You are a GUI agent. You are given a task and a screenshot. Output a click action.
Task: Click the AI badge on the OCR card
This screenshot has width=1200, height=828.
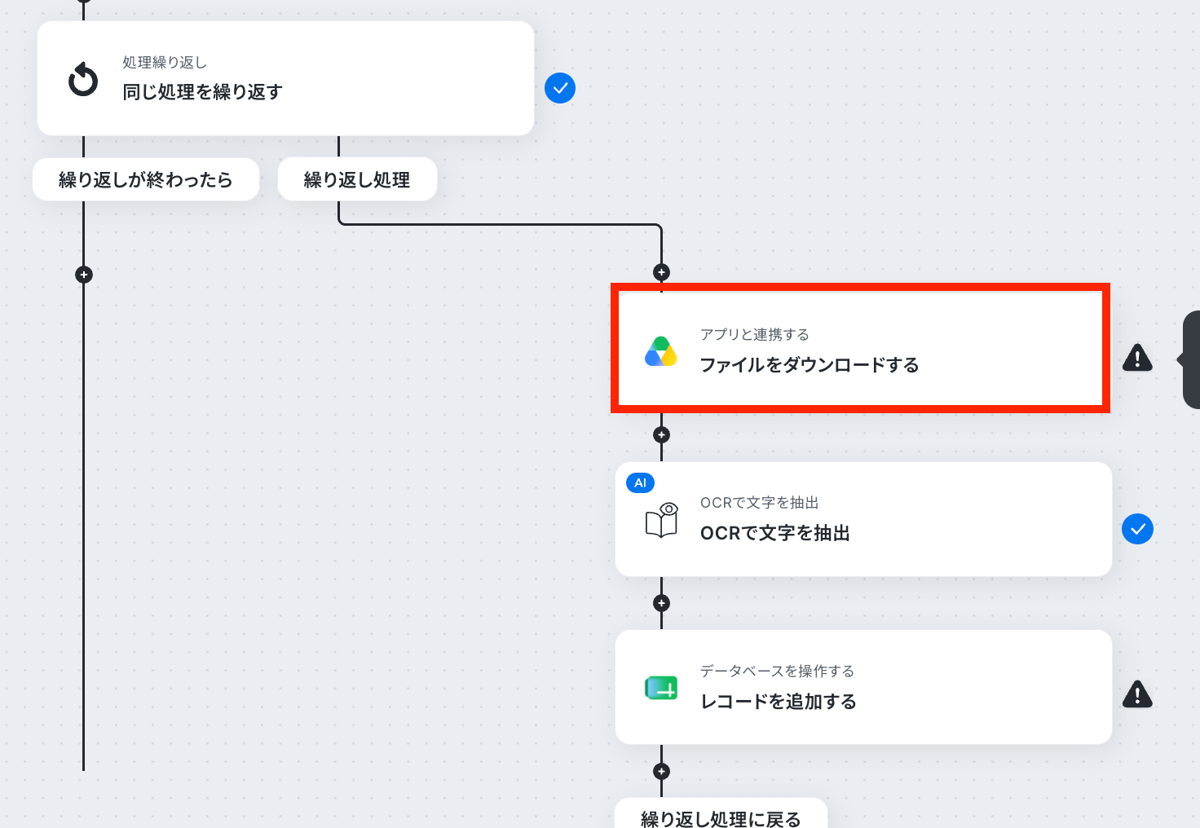(x=640, y=482)
